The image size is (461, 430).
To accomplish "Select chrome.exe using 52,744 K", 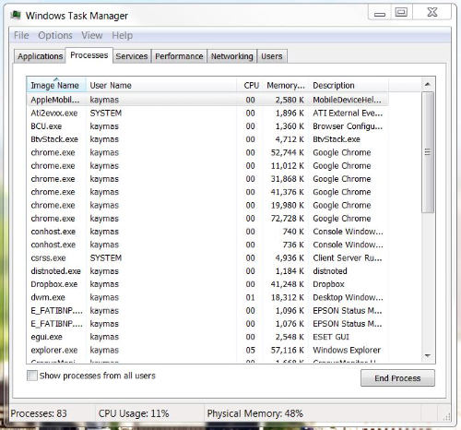I will point(207,152).
